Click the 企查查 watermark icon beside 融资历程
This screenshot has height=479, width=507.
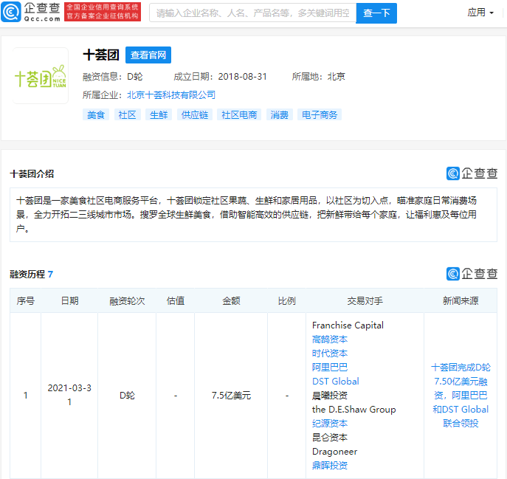coord(472,274)
